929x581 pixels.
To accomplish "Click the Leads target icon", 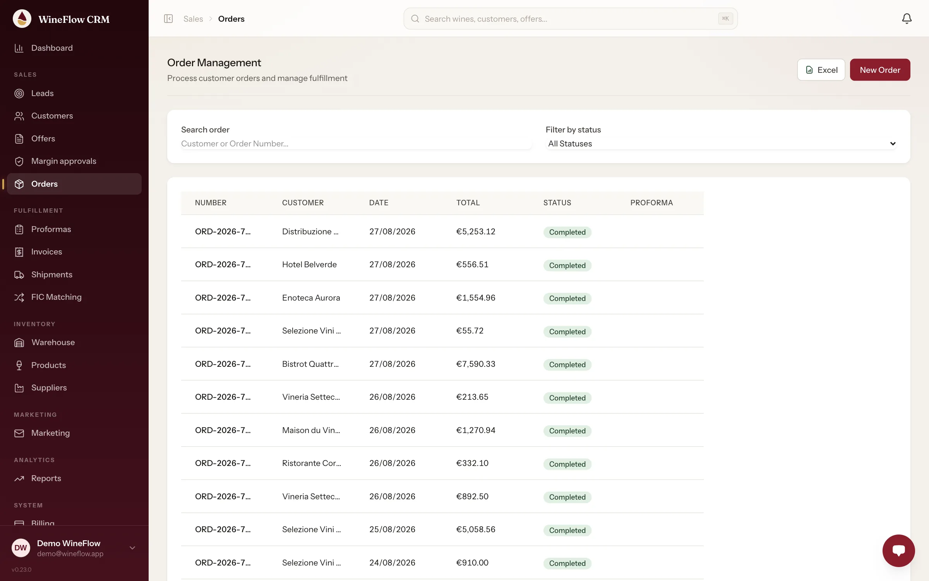I will coord(19,93).
